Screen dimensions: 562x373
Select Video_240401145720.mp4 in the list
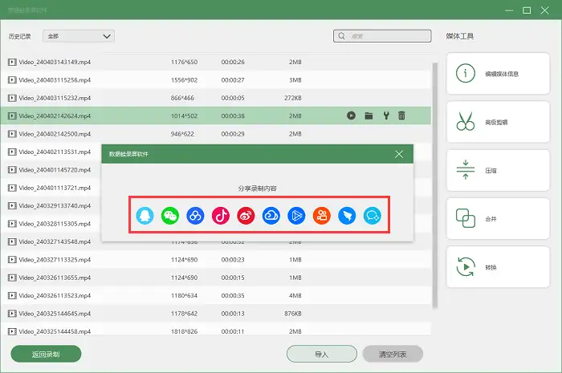tap(51, 170)
